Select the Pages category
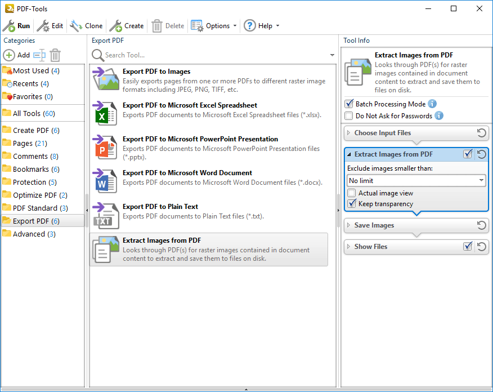The width and height of the screenshot is (493, 392). click(x=43, y=144)
